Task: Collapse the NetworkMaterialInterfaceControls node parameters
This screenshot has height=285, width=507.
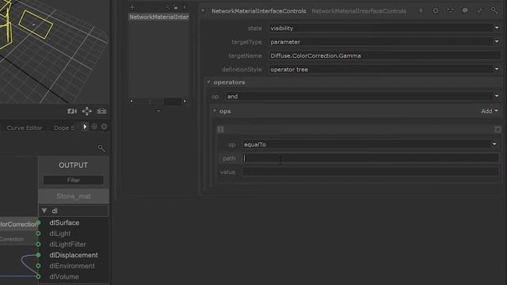Action: [203, 10]
